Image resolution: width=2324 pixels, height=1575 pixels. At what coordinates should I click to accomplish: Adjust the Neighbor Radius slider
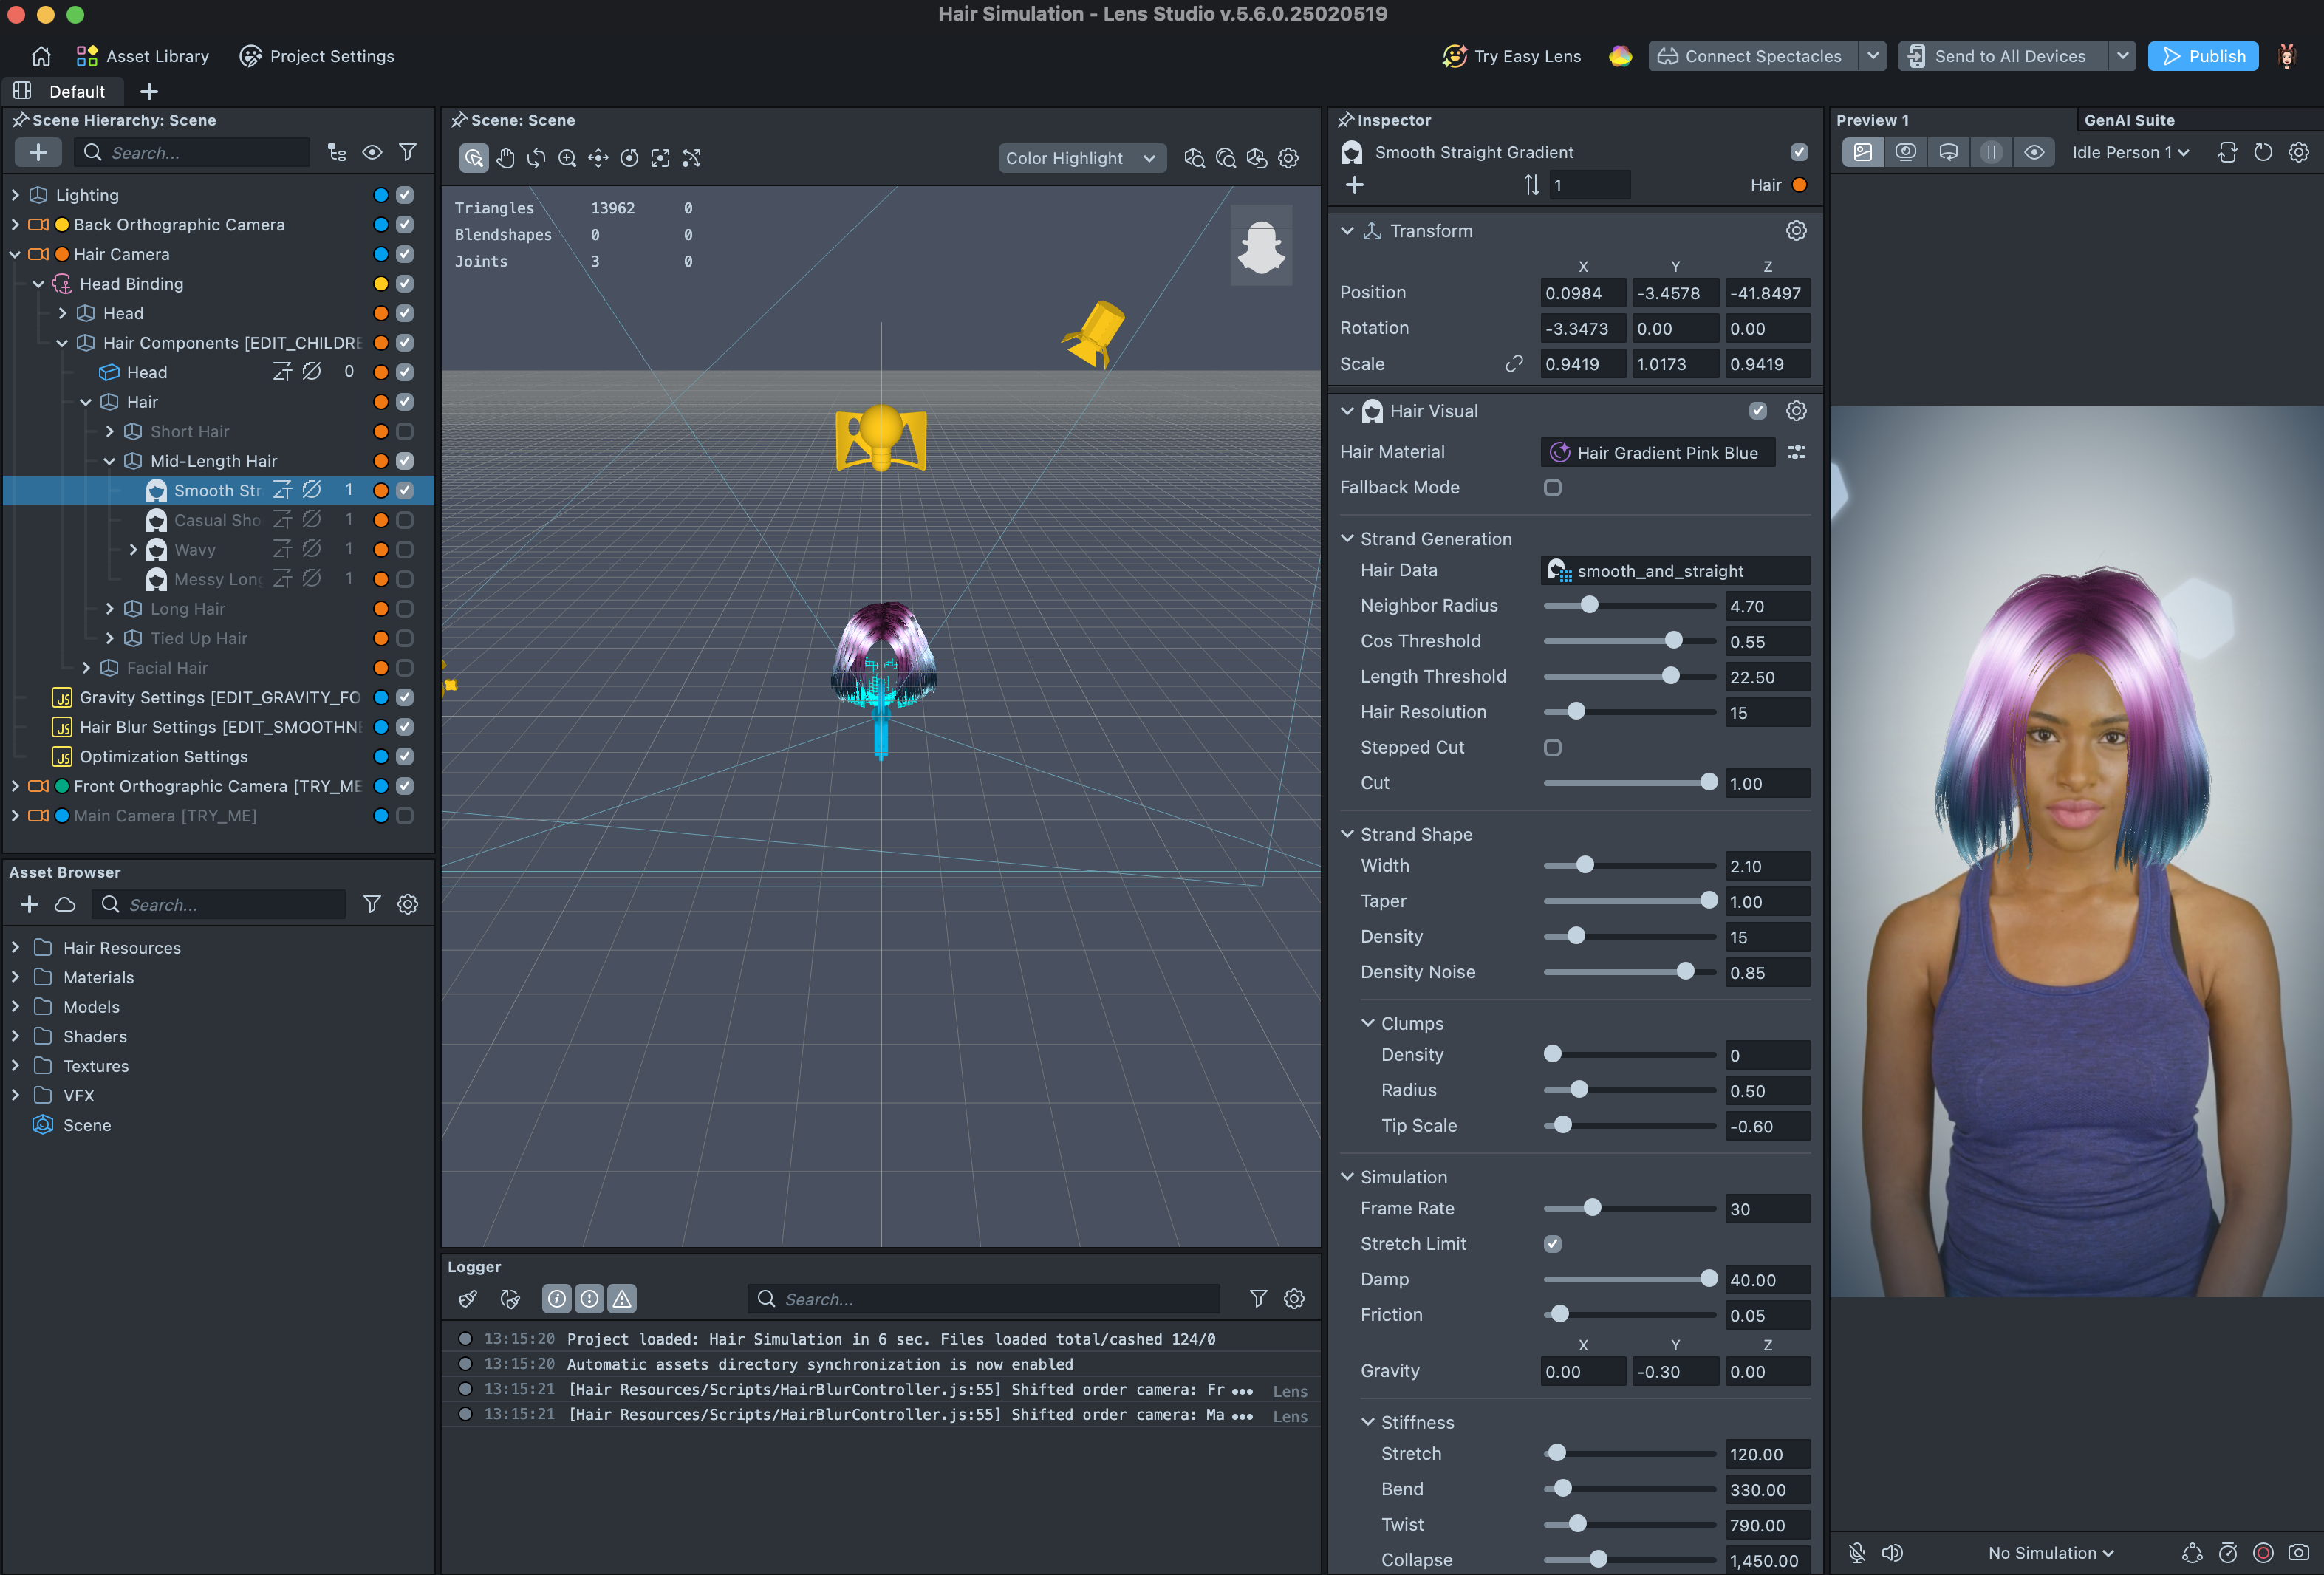pos(1589,605)
